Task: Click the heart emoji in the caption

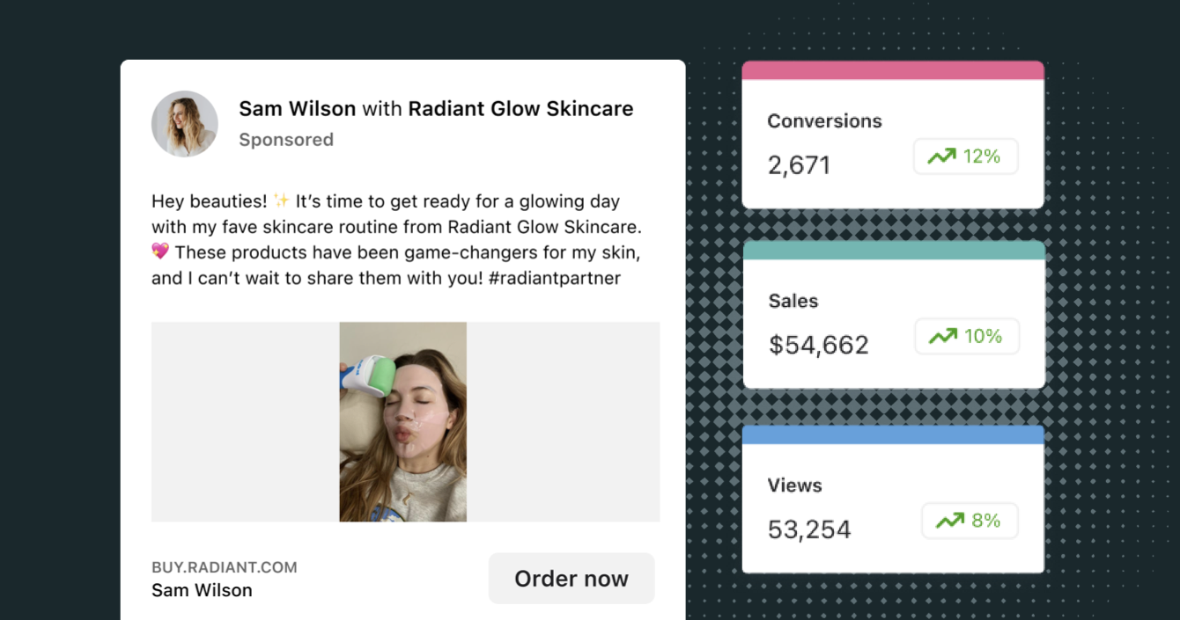Action: (x=160, y=252)
